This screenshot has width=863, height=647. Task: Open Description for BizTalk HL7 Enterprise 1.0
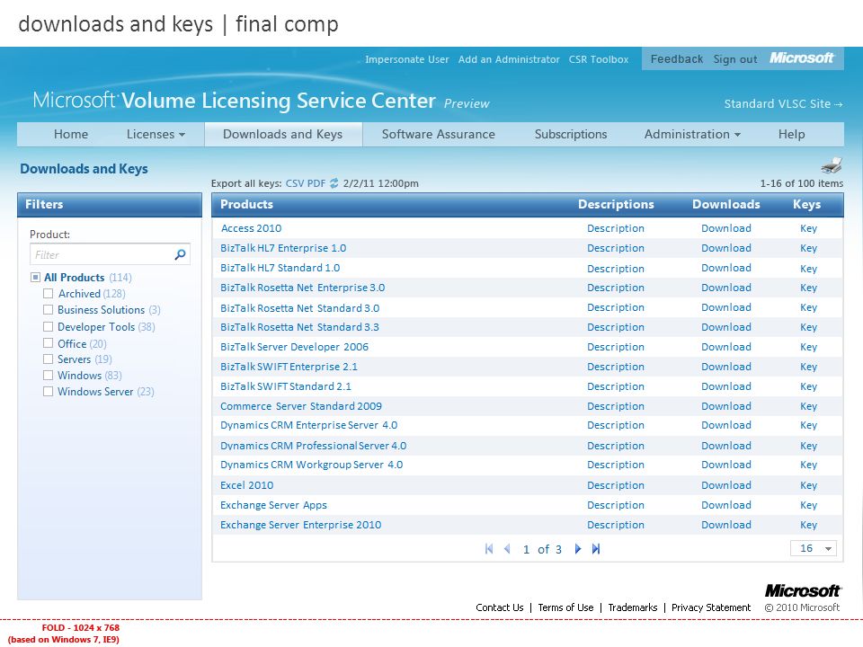[x=615, y=248]
